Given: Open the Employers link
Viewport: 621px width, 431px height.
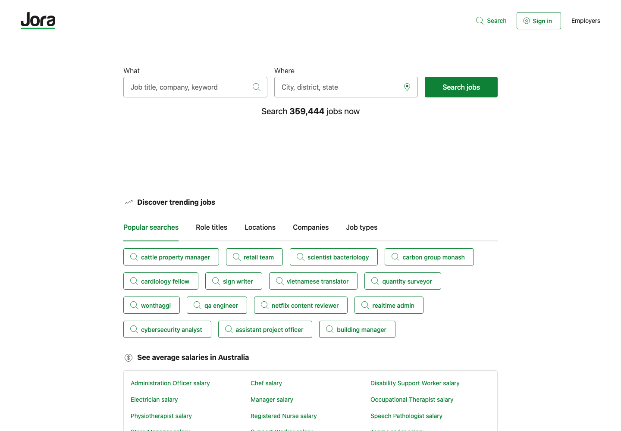Looking at the screenshot, I should [586, 21].
